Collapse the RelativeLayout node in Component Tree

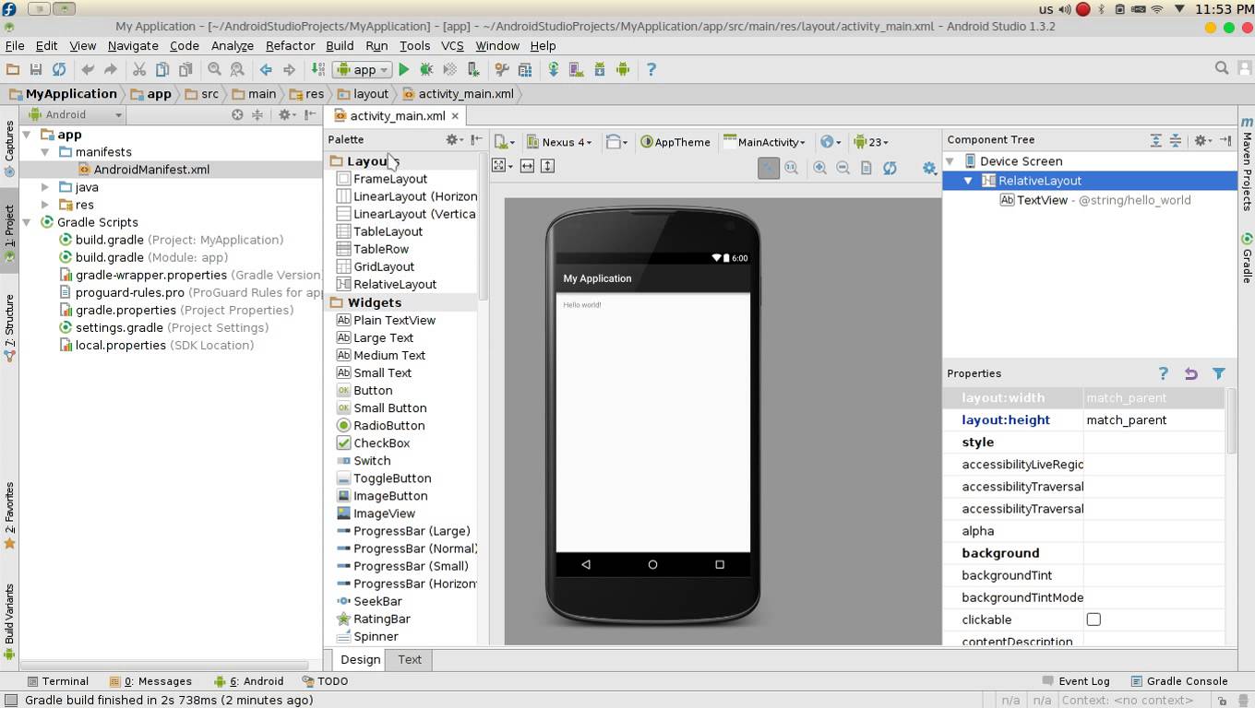967,181
